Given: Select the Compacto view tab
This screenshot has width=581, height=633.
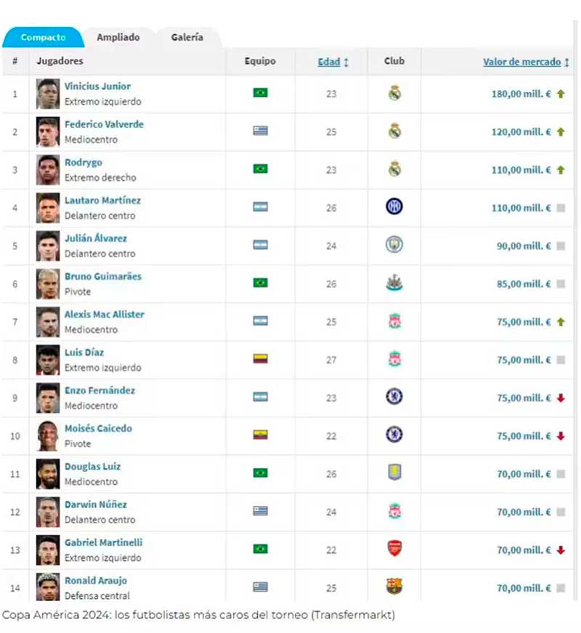Looking at the screenshot, I should click(x=43, y=37).
